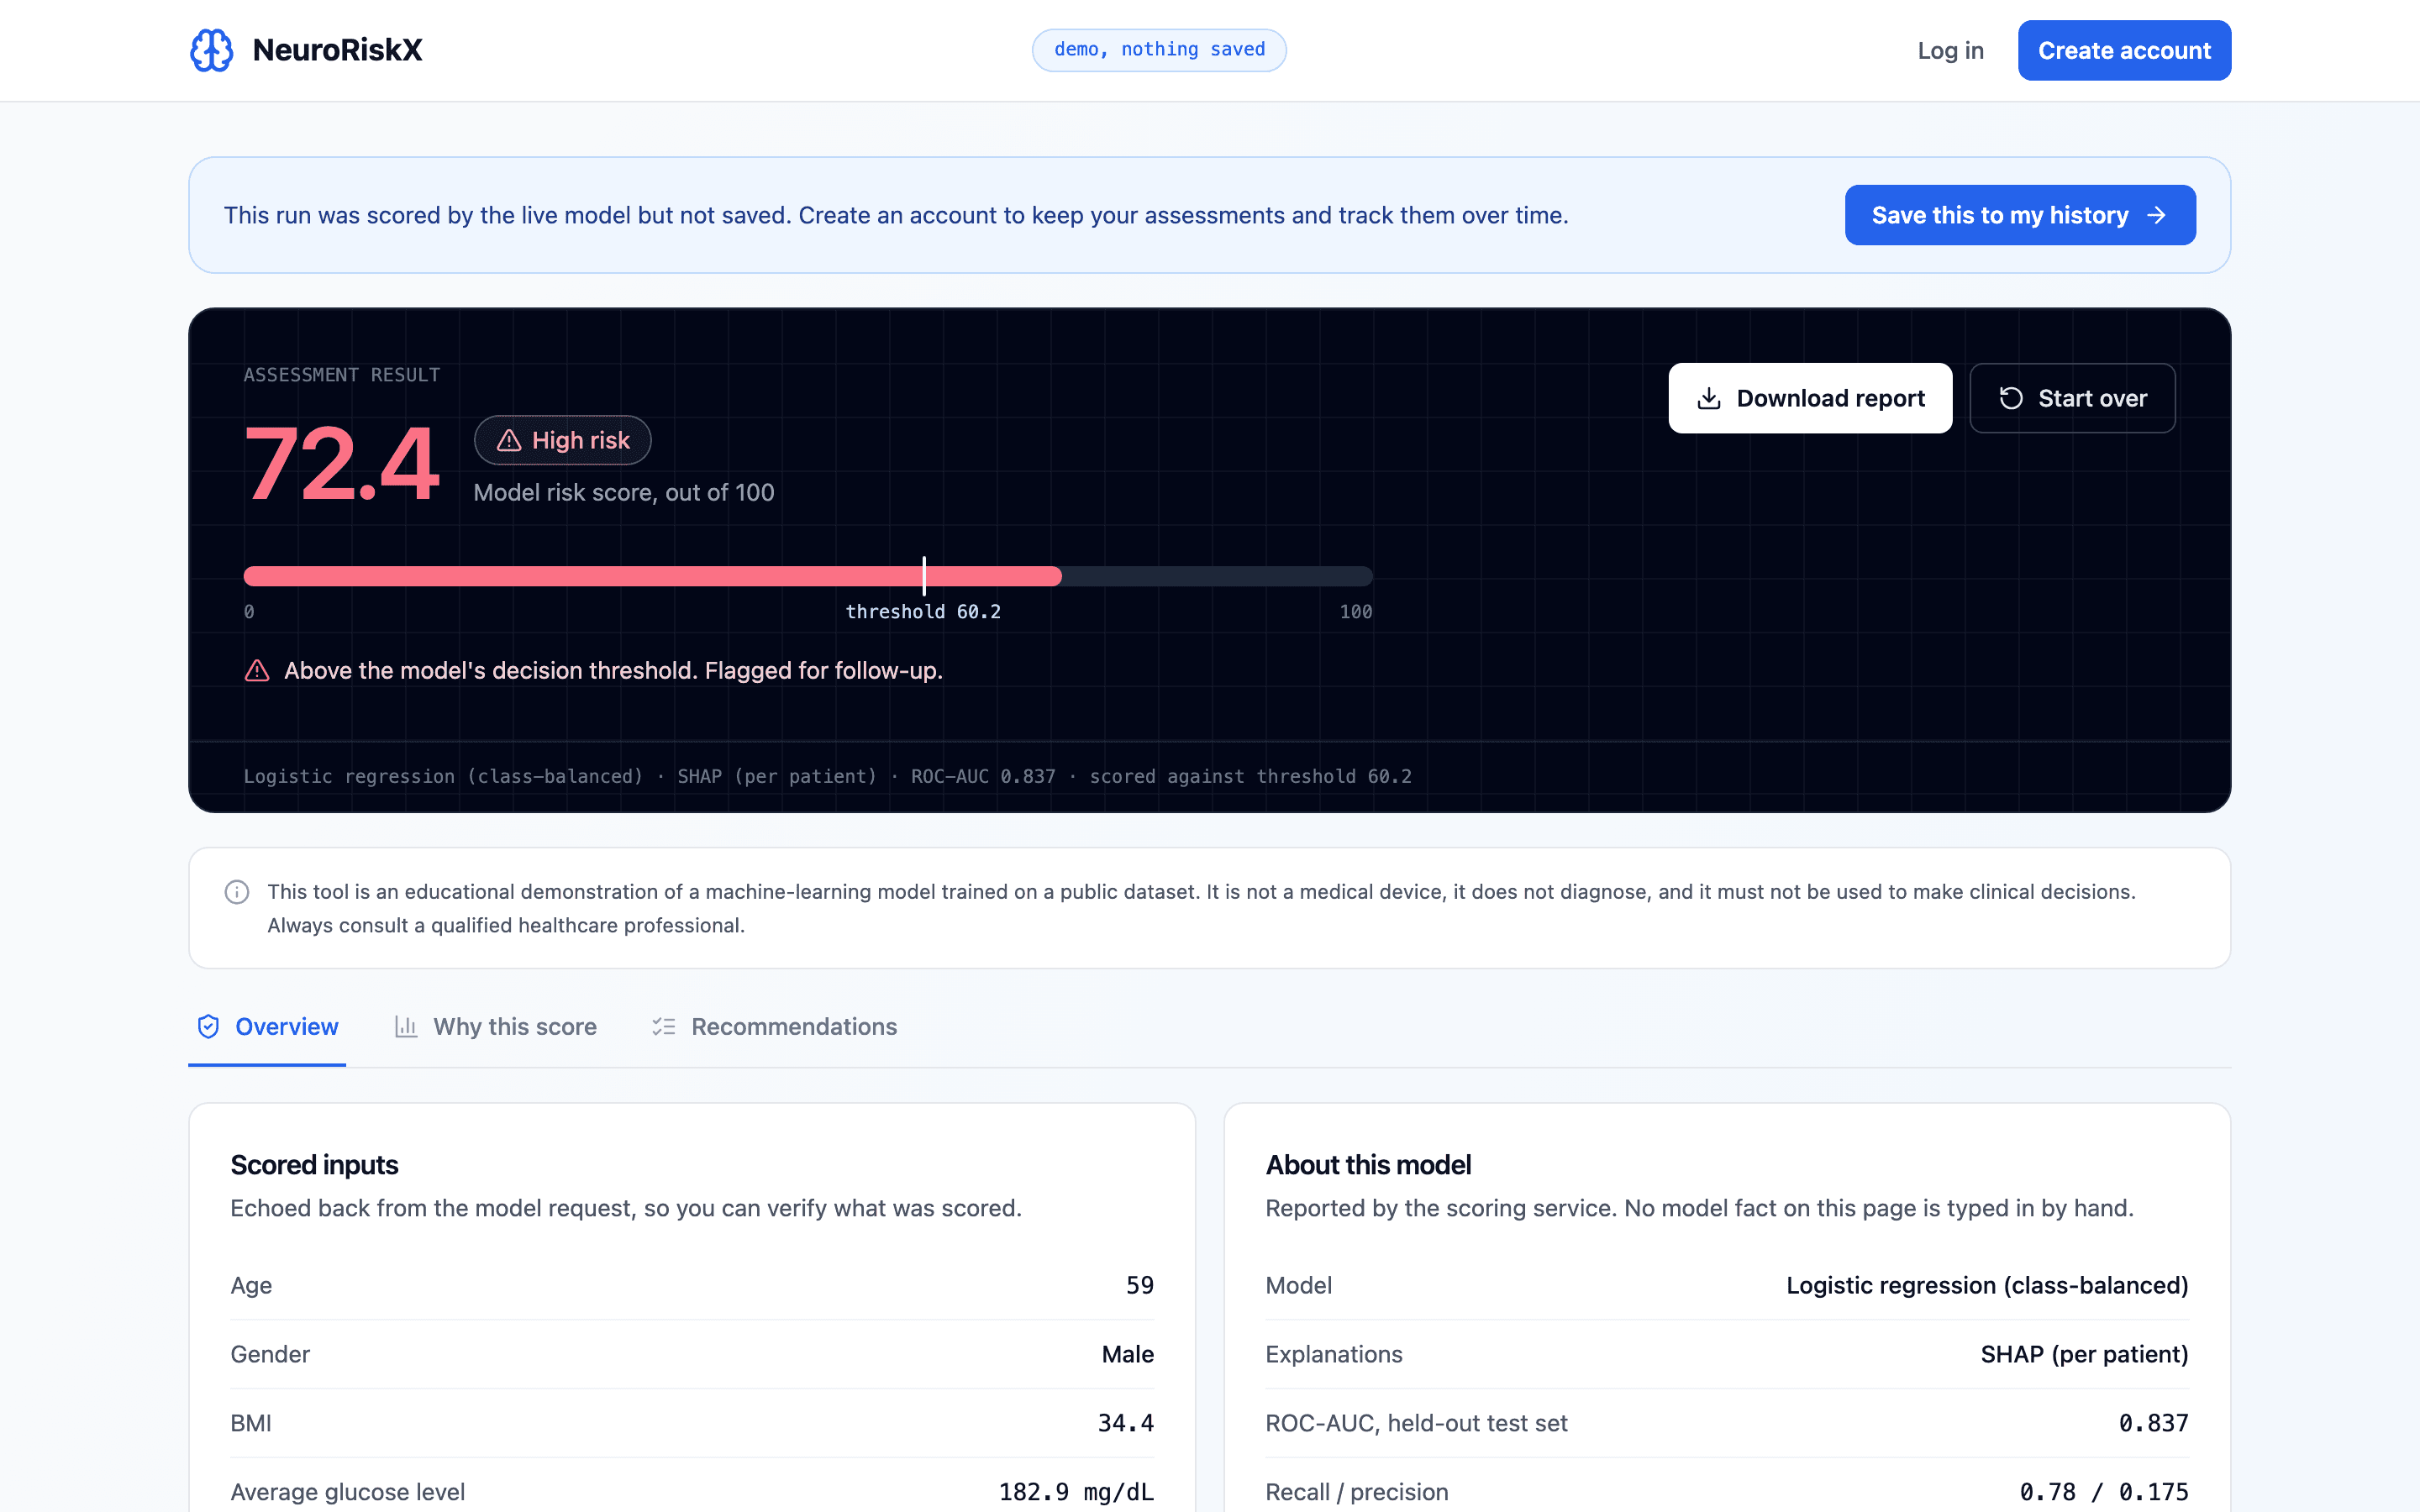Click the warning triangle in High risk badge
Image resolution: width=2420 pixels, height=1512 pixels.
pos(509,440)
